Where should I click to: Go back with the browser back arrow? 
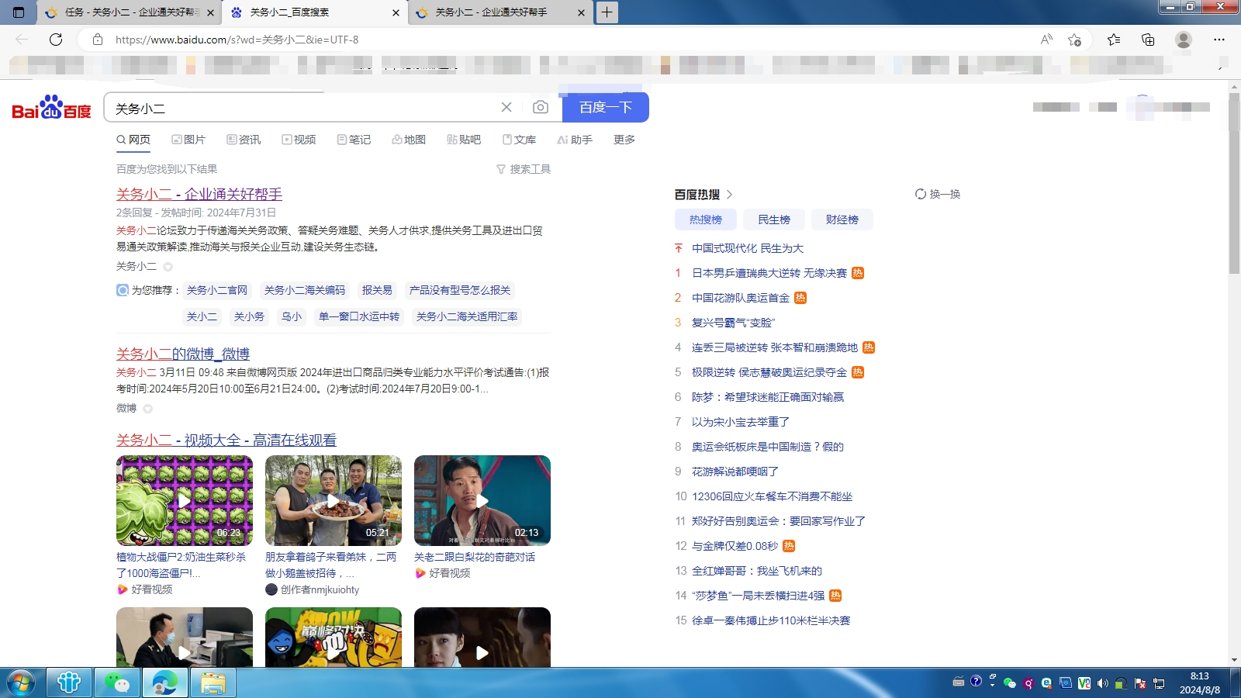[22, 40]
